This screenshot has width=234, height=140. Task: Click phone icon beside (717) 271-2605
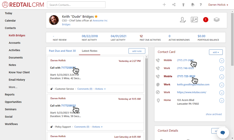click(158, 60)
